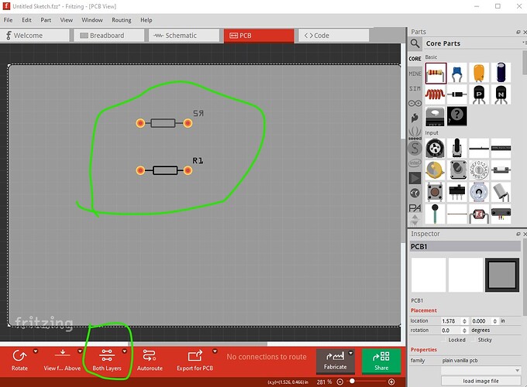Open the Fabricate dropdown arrow

(x=351, y=354)
